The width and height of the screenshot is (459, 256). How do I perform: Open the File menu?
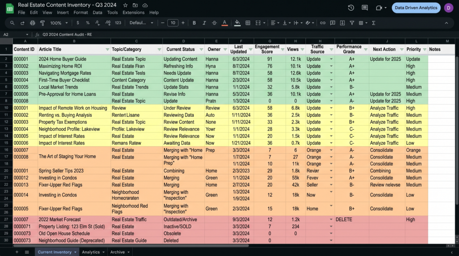22,13
